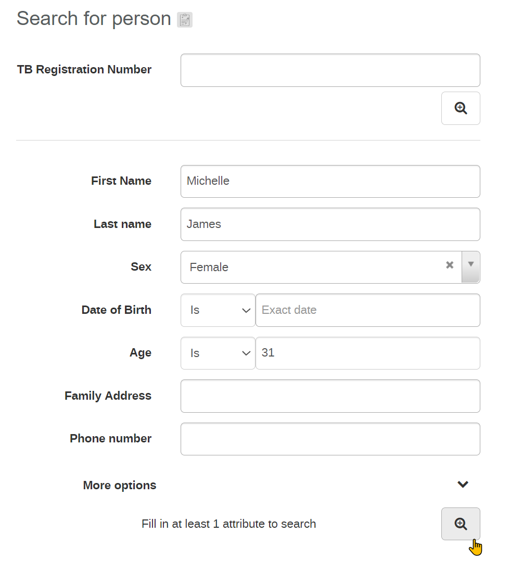This screenshot has height=572, width=510.
Task: Click the bottom magnifier search button
Action: tap(461, 524)
